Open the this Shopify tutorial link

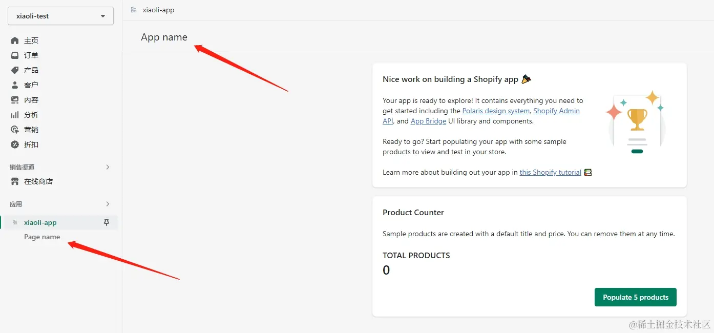pos(551,172)
